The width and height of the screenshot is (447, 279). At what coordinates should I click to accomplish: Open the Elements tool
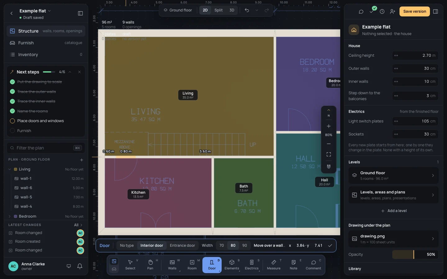[232, 265]
